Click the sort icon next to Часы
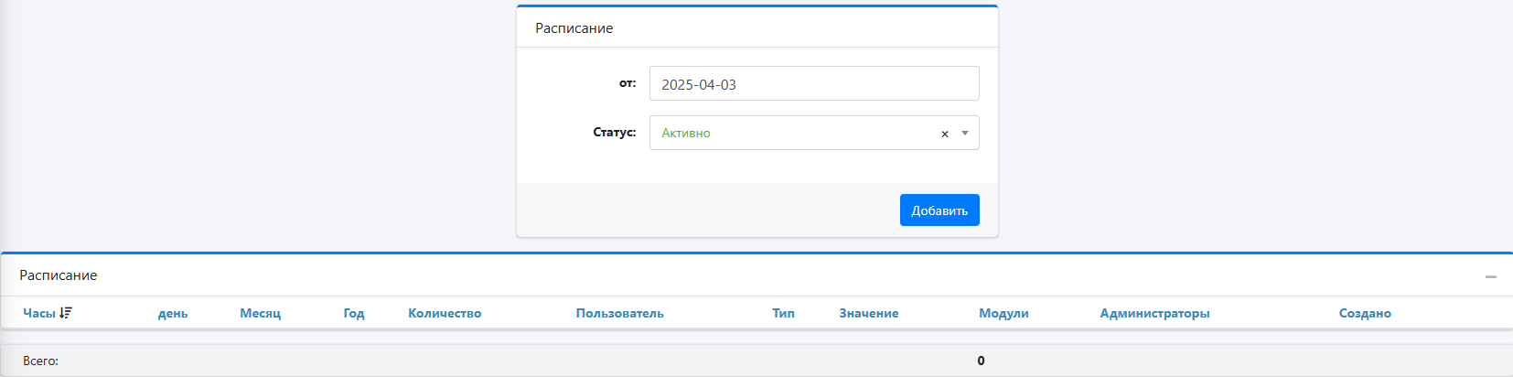 point(66,313)
